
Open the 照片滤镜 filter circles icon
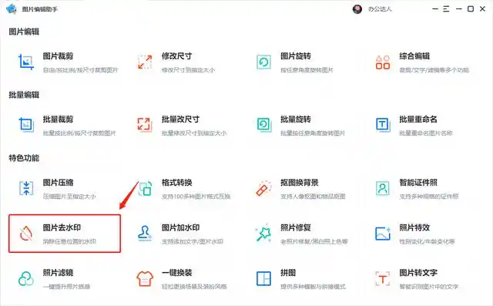click(x=26, y=279)
